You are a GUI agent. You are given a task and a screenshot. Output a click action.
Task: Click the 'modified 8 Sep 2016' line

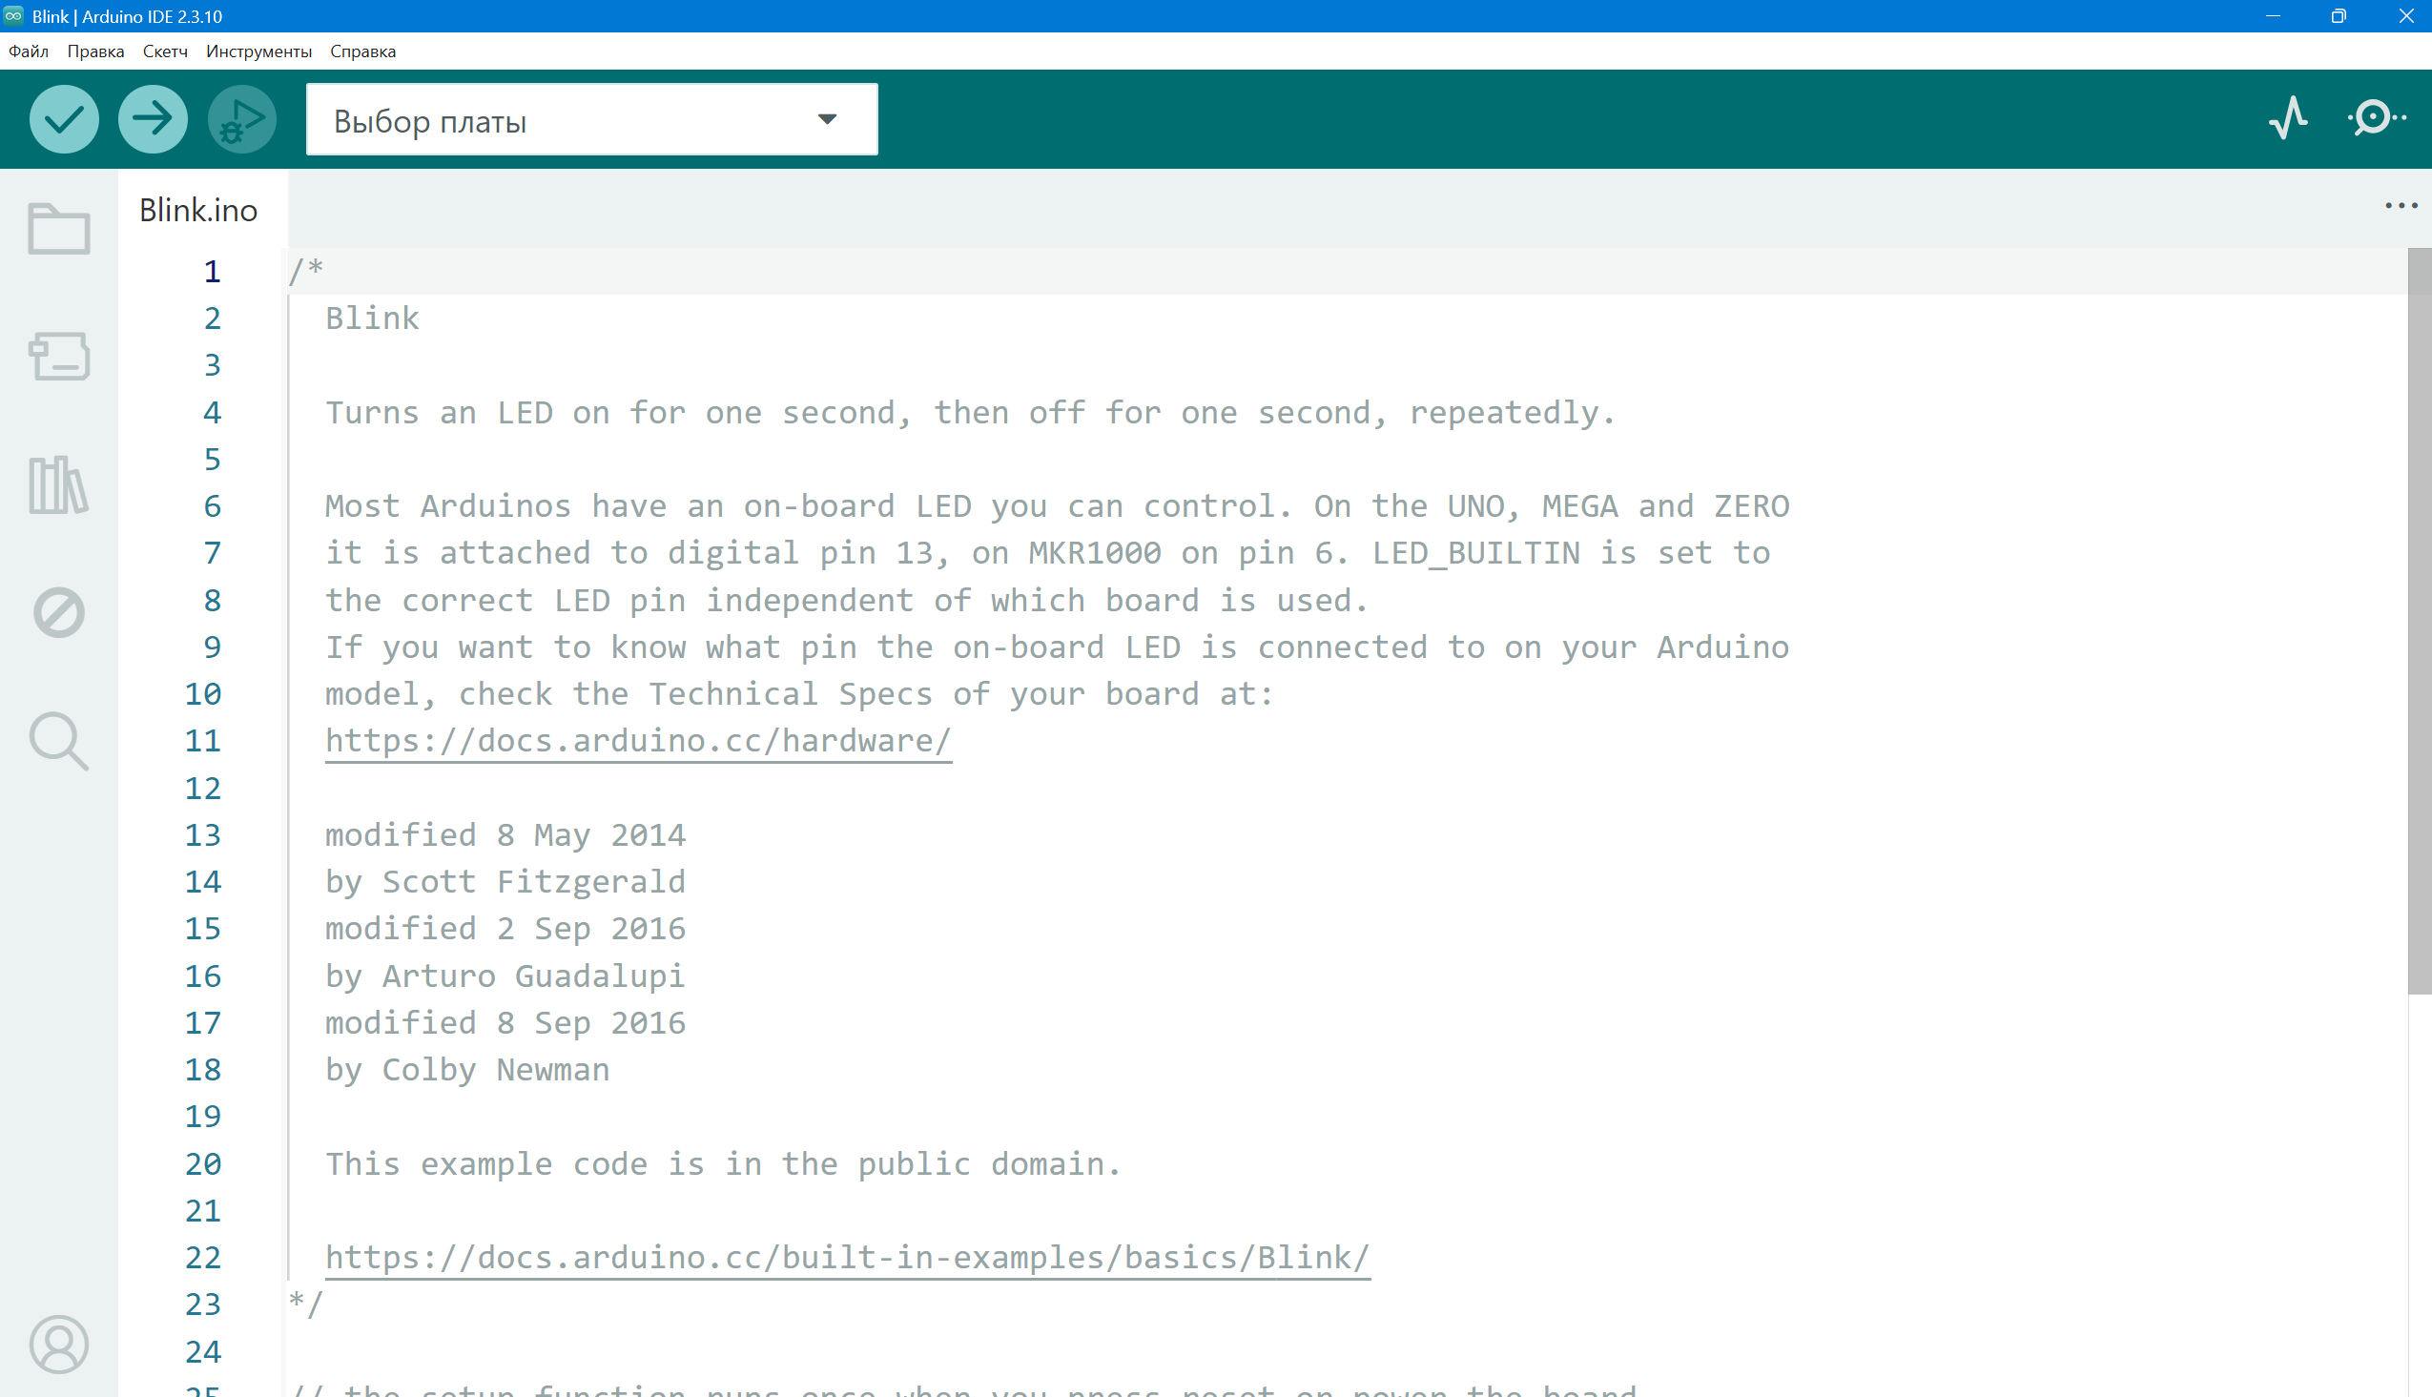click(505, 1023)
